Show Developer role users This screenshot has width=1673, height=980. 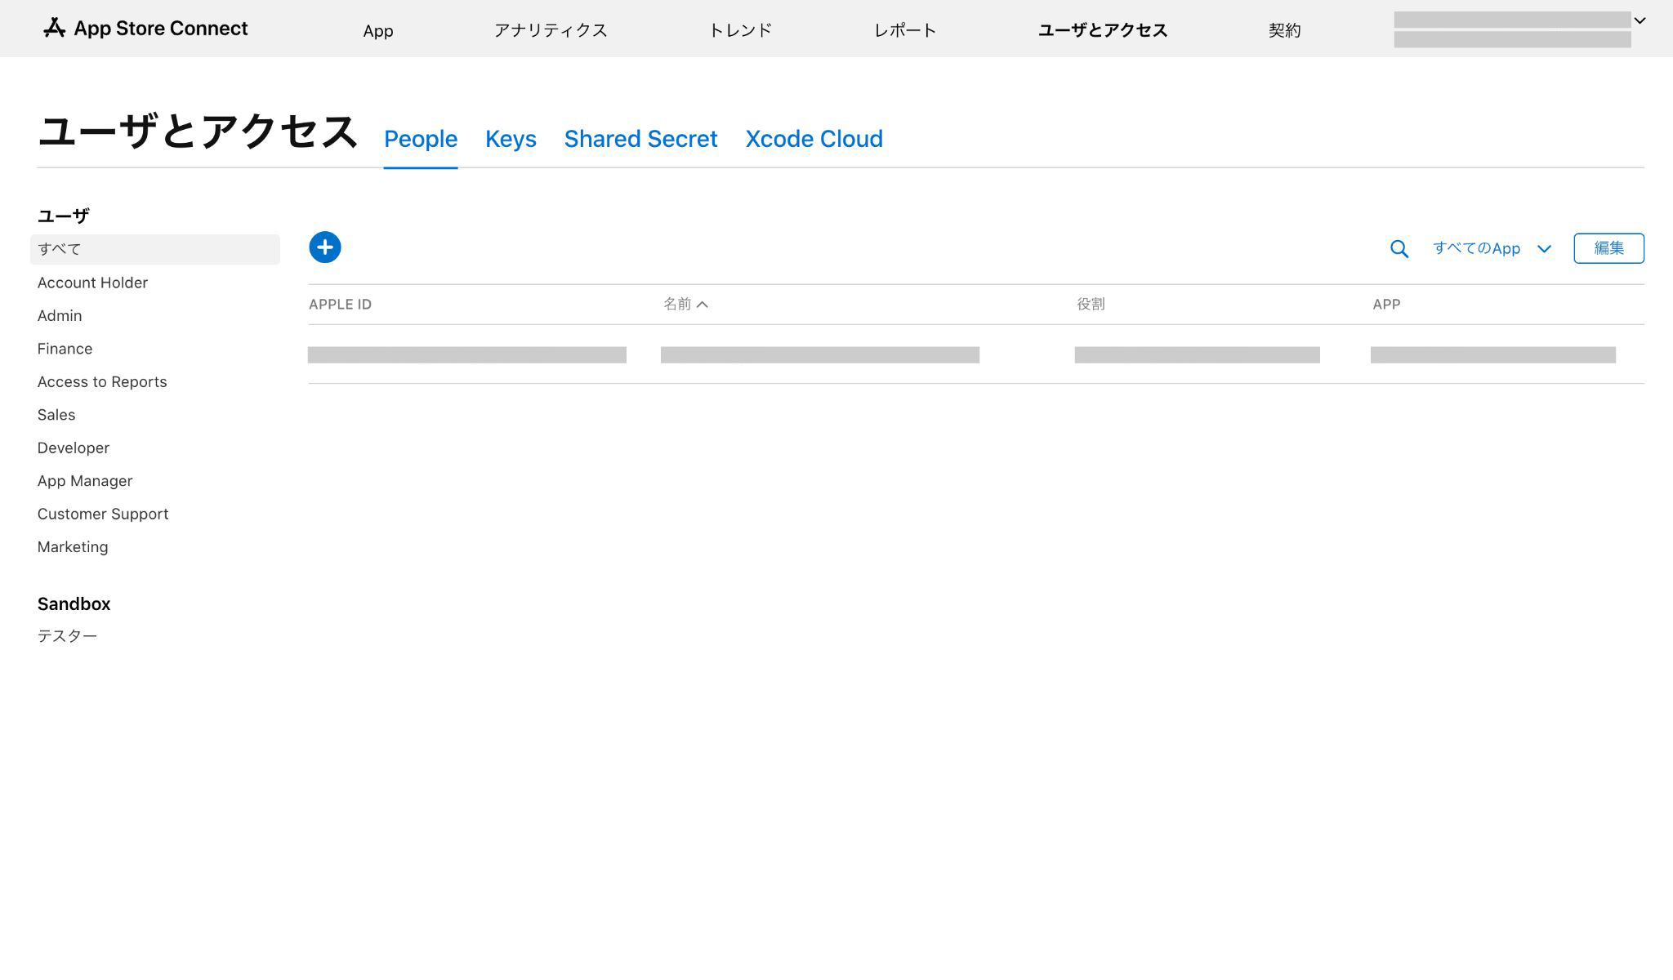click(x=74, y=448)
